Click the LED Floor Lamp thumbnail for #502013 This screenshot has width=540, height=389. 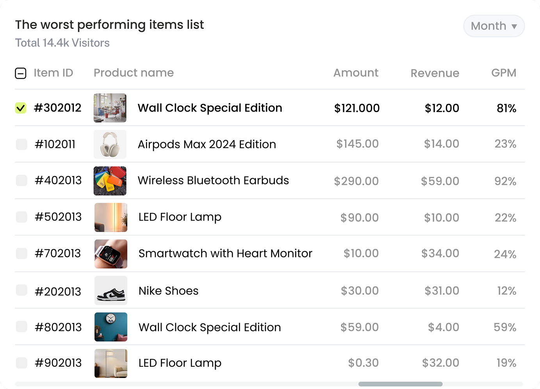[x=111, y=218]
